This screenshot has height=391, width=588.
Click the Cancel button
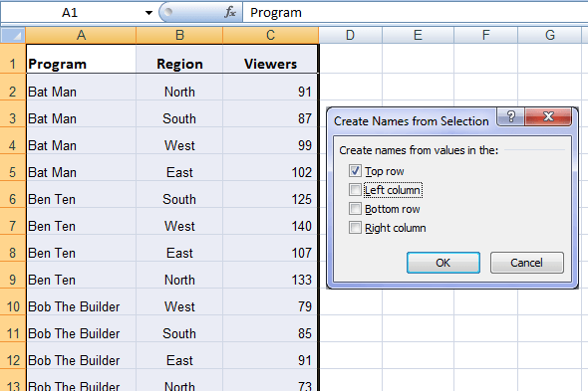pos(526,263)
